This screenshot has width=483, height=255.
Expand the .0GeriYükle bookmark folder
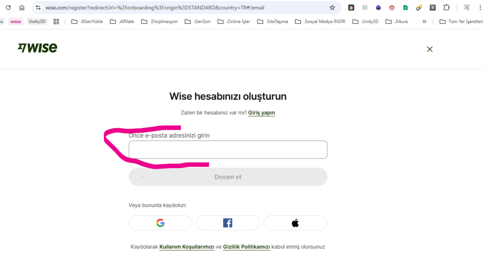click(87, 22)
